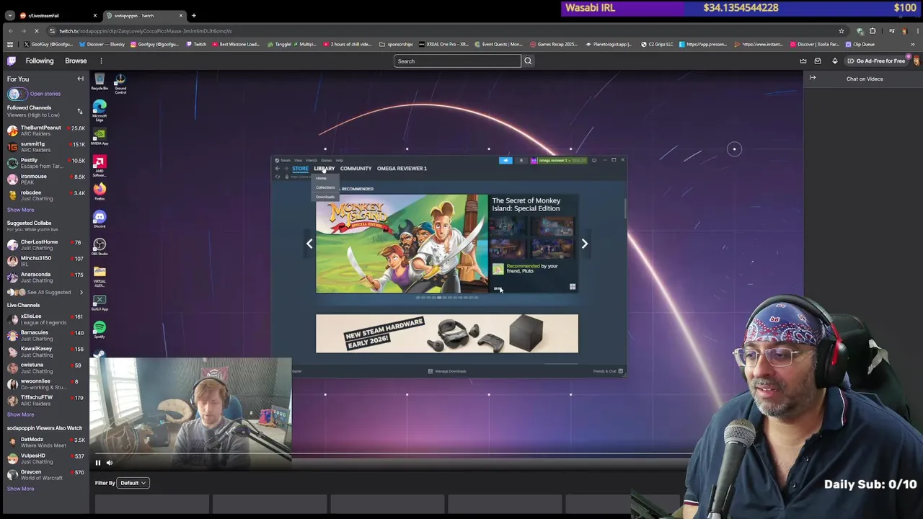Open Twitch inbox notifications icon
This screenshot has width=923, height=519.
(x=818, y=61)
